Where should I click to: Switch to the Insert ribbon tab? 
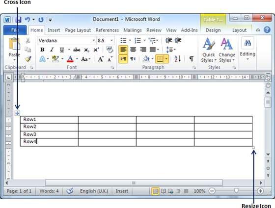click(x=54, y=30)
